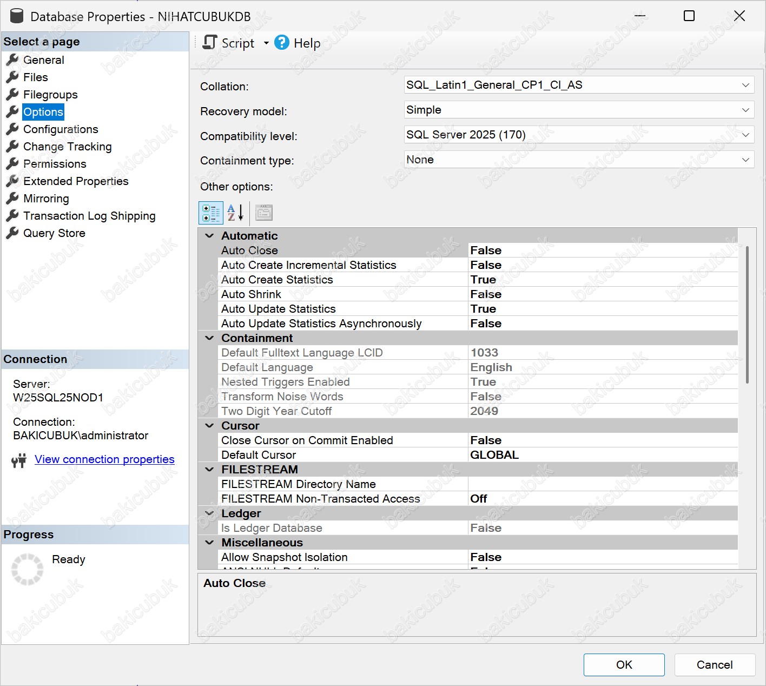Select the Auto Shrink value field
The image size is (766, 686).
point(602,294)
